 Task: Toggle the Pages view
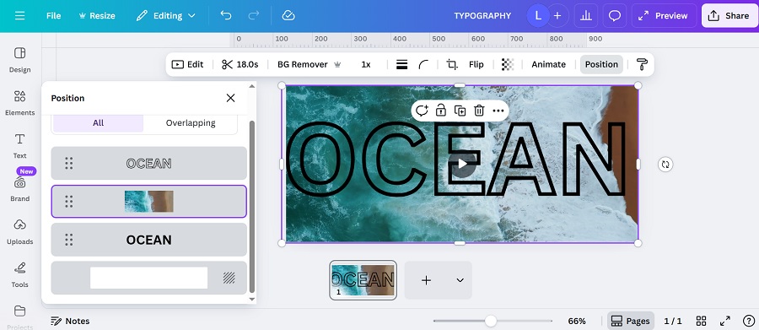tap(631, 321)
